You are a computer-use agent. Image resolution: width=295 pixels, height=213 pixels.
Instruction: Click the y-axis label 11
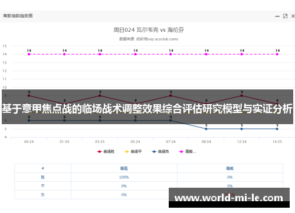pos(5,79)
